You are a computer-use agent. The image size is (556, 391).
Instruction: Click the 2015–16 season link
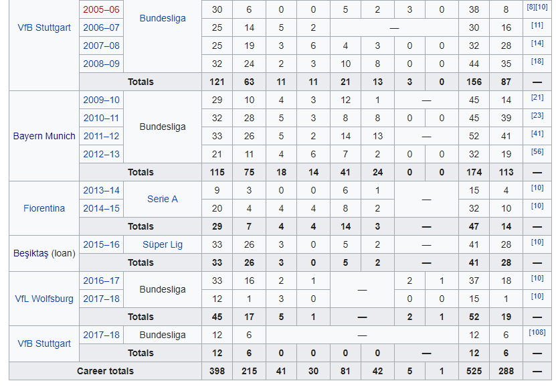point(101,244)
